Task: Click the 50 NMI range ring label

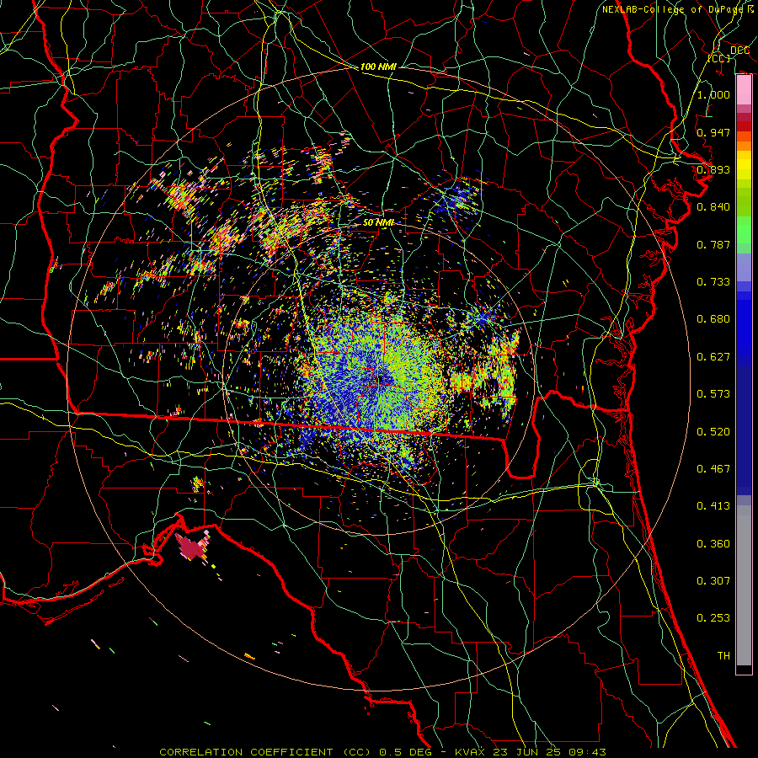Action: coord(378,222)
